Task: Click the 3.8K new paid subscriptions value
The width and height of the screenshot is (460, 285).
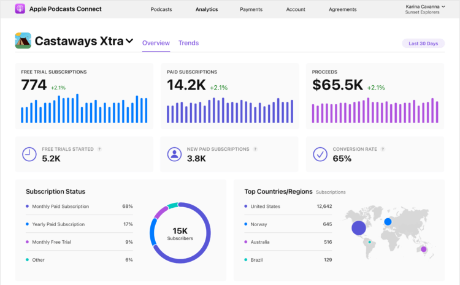Action: coord(196,159)
